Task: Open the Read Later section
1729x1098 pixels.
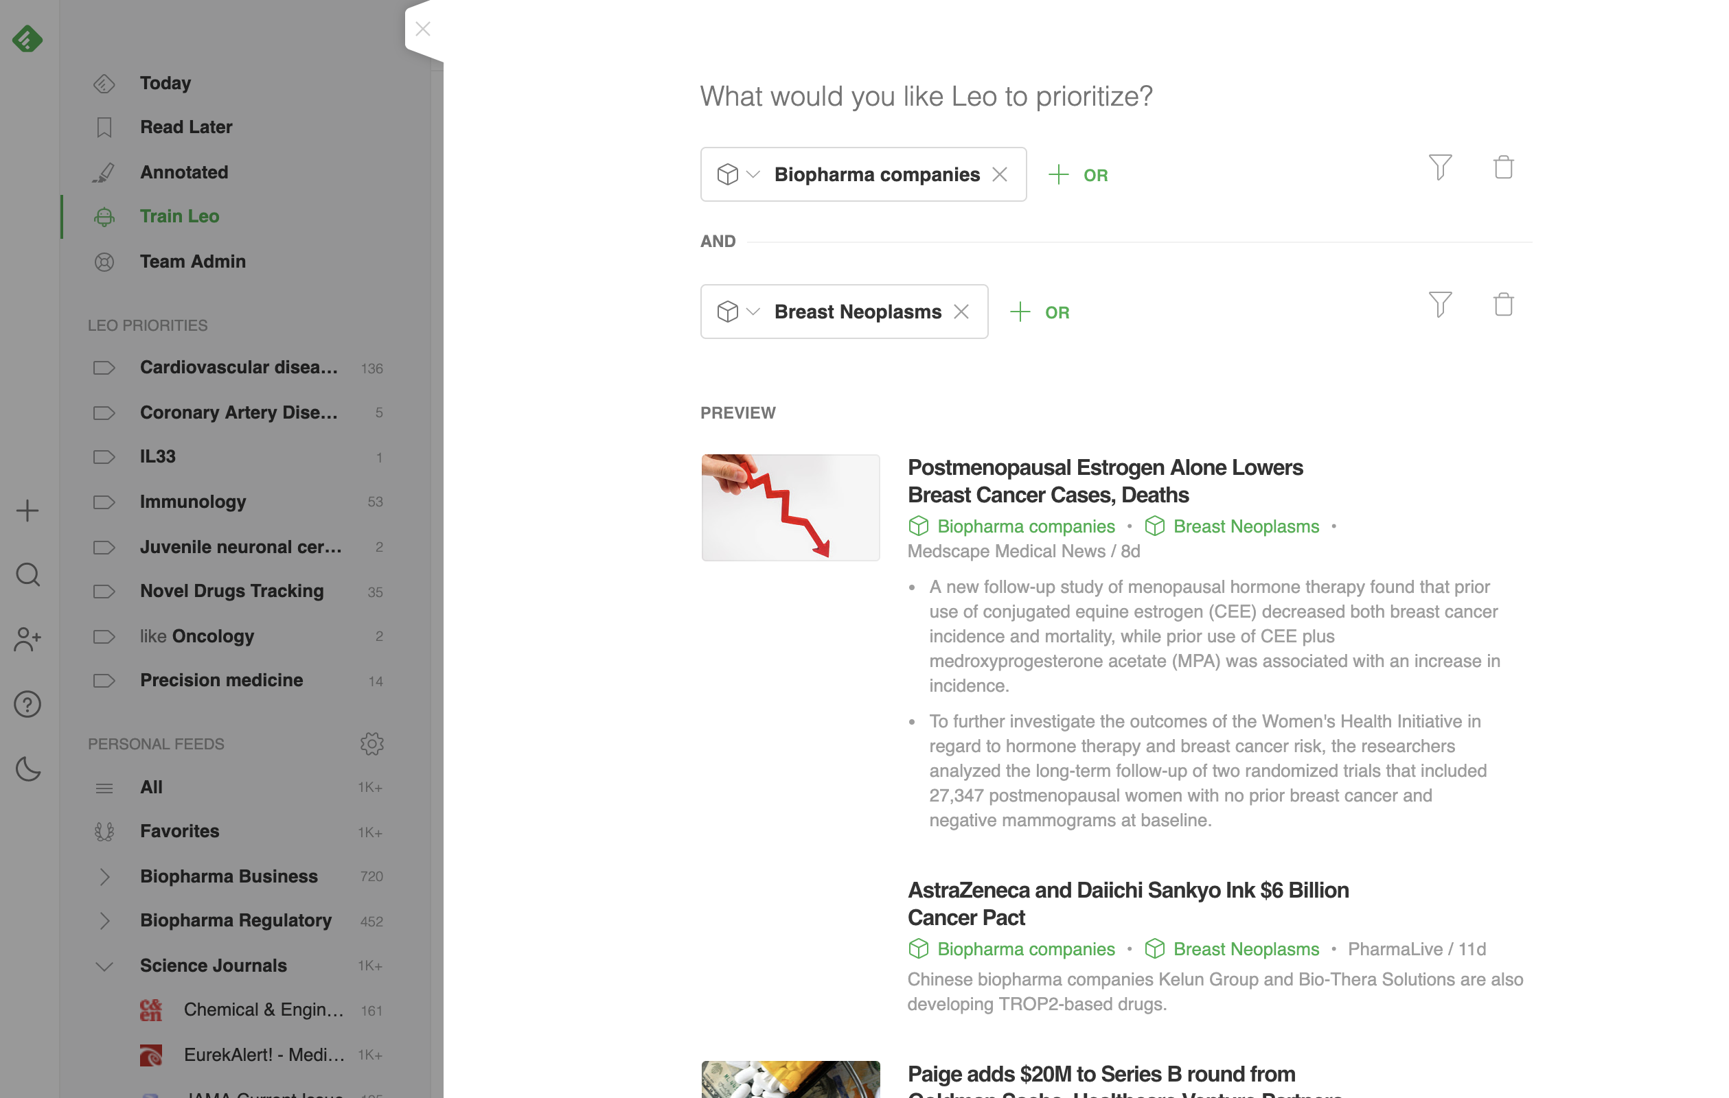Action: click(186, 127)
